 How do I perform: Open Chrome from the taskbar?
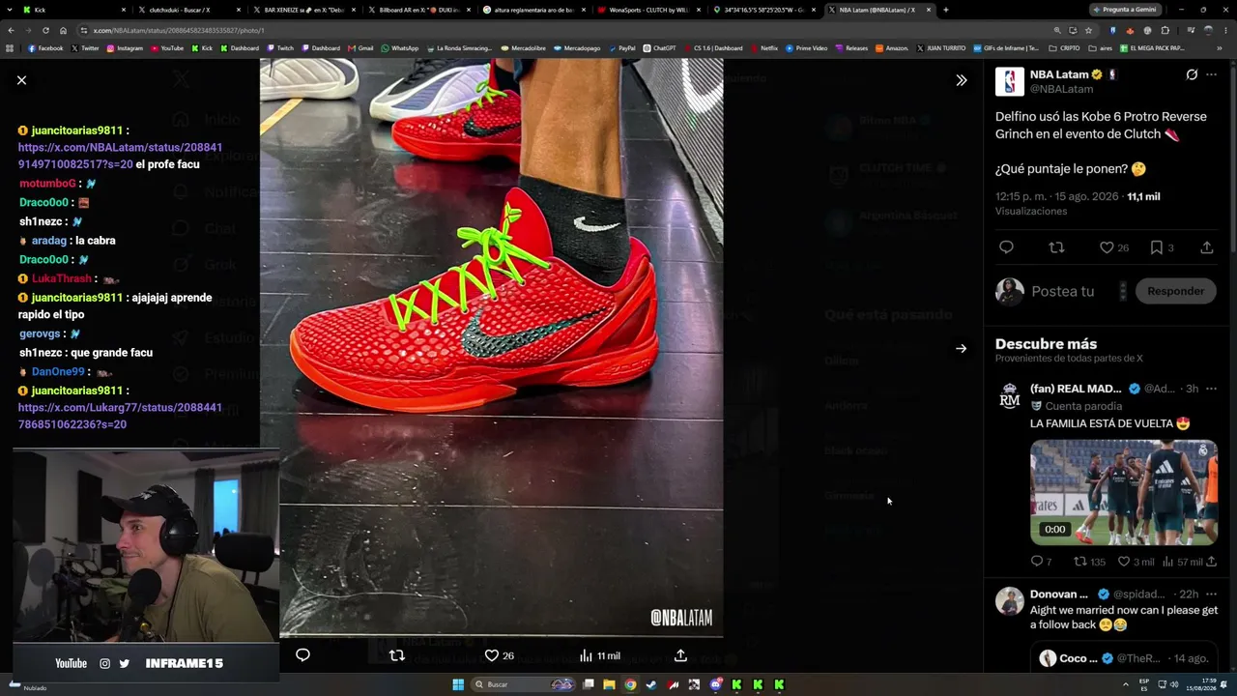[630, 684]
